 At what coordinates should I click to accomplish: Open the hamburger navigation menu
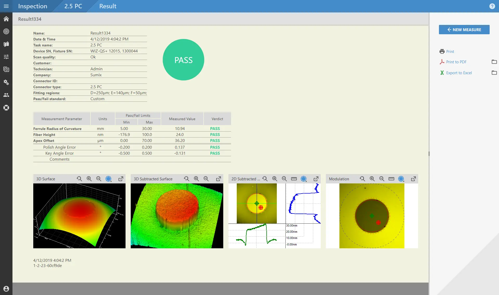pyautogui.click(x=6, y=6)
